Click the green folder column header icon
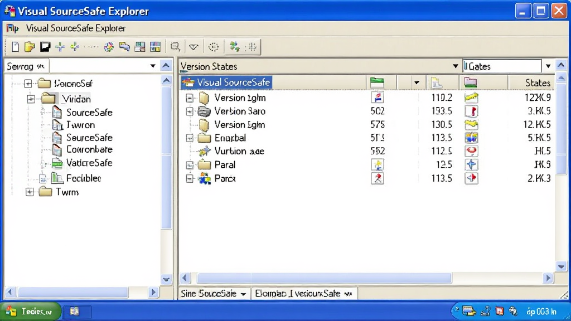571x321 pixels. tap(377, 82)
